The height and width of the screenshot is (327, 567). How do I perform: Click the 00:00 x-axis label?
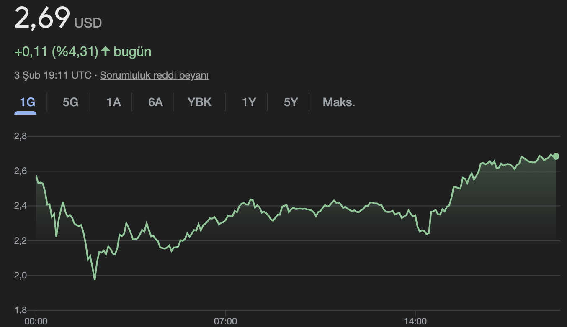click(x=36, y=322)
